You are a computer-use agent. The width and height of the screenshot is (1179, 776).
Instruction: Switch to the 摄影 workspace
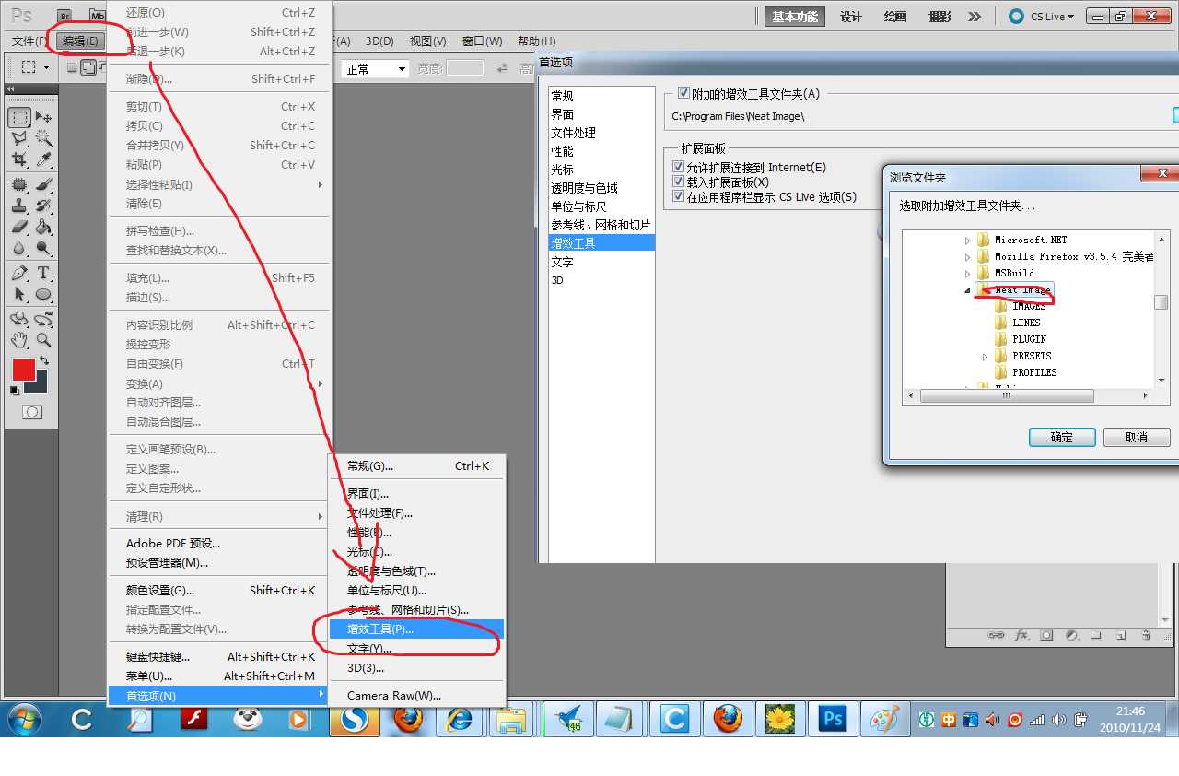pos(940,17)
